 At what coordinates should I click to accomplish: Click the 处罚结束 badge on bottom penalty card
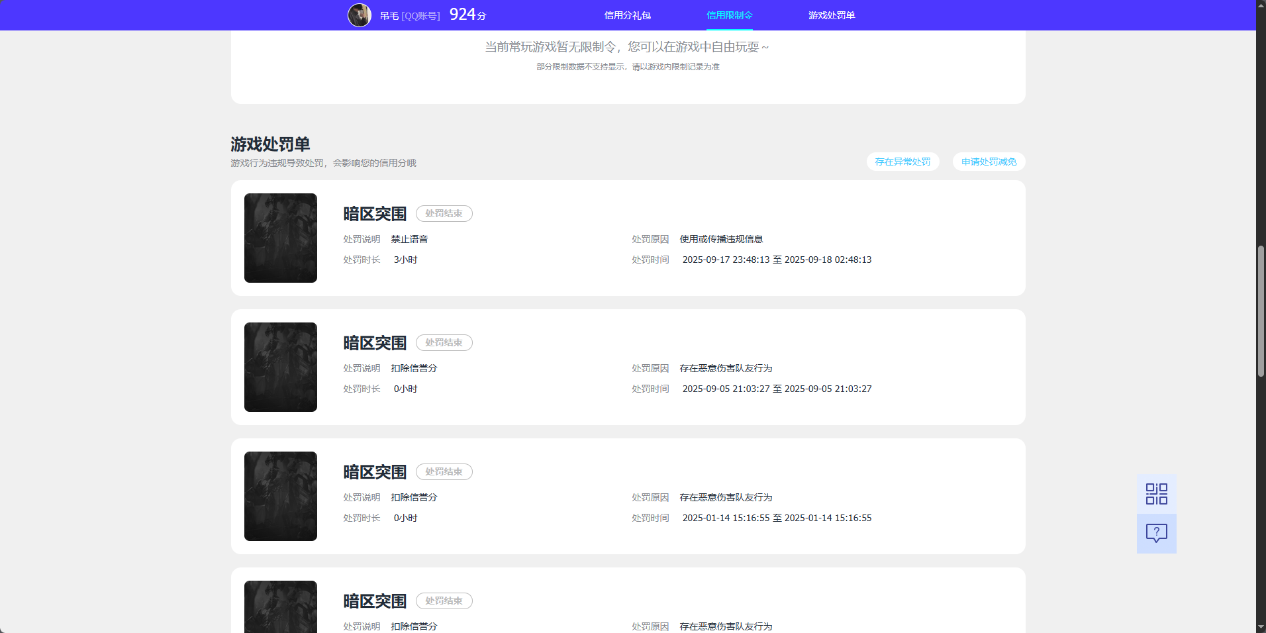pyautogui.click(x=444, y=601)
